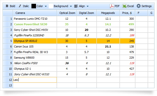Click the bold 20 Digital Zoom cell
The image size is (157, 96).
point(86,30)
